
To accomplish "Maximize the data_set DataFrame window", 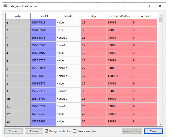I will point(148,6).
